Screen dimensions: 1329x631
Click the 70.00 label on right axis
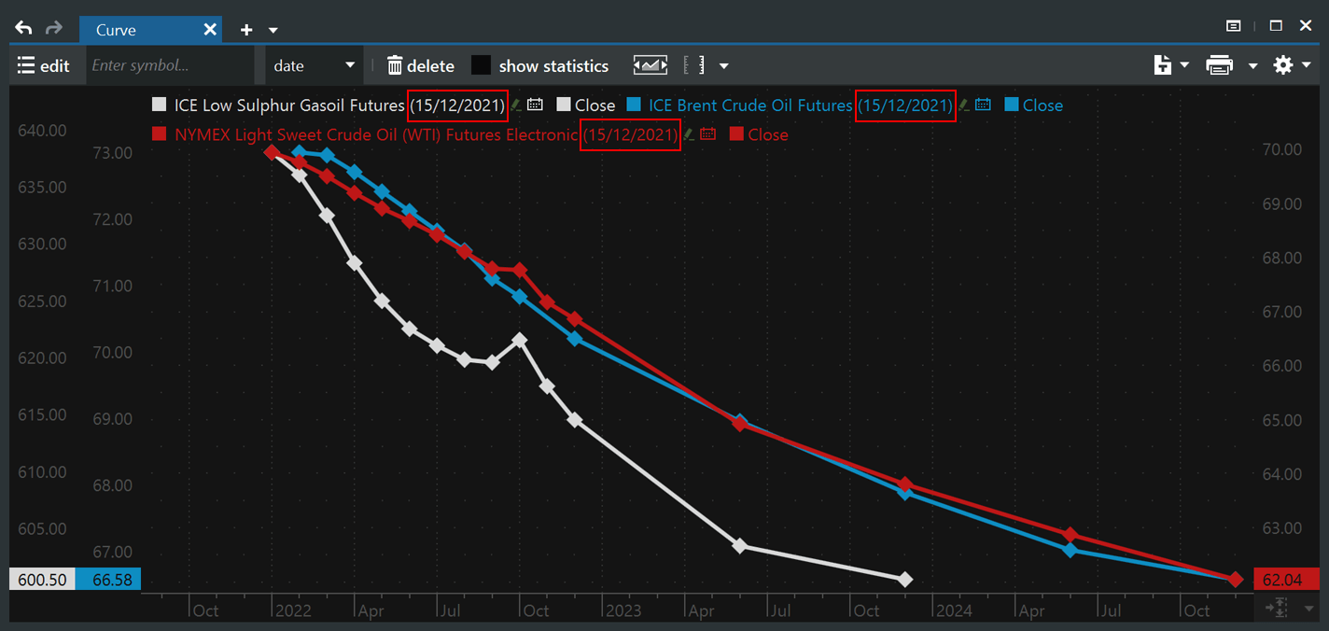(x=1281, y=149)
